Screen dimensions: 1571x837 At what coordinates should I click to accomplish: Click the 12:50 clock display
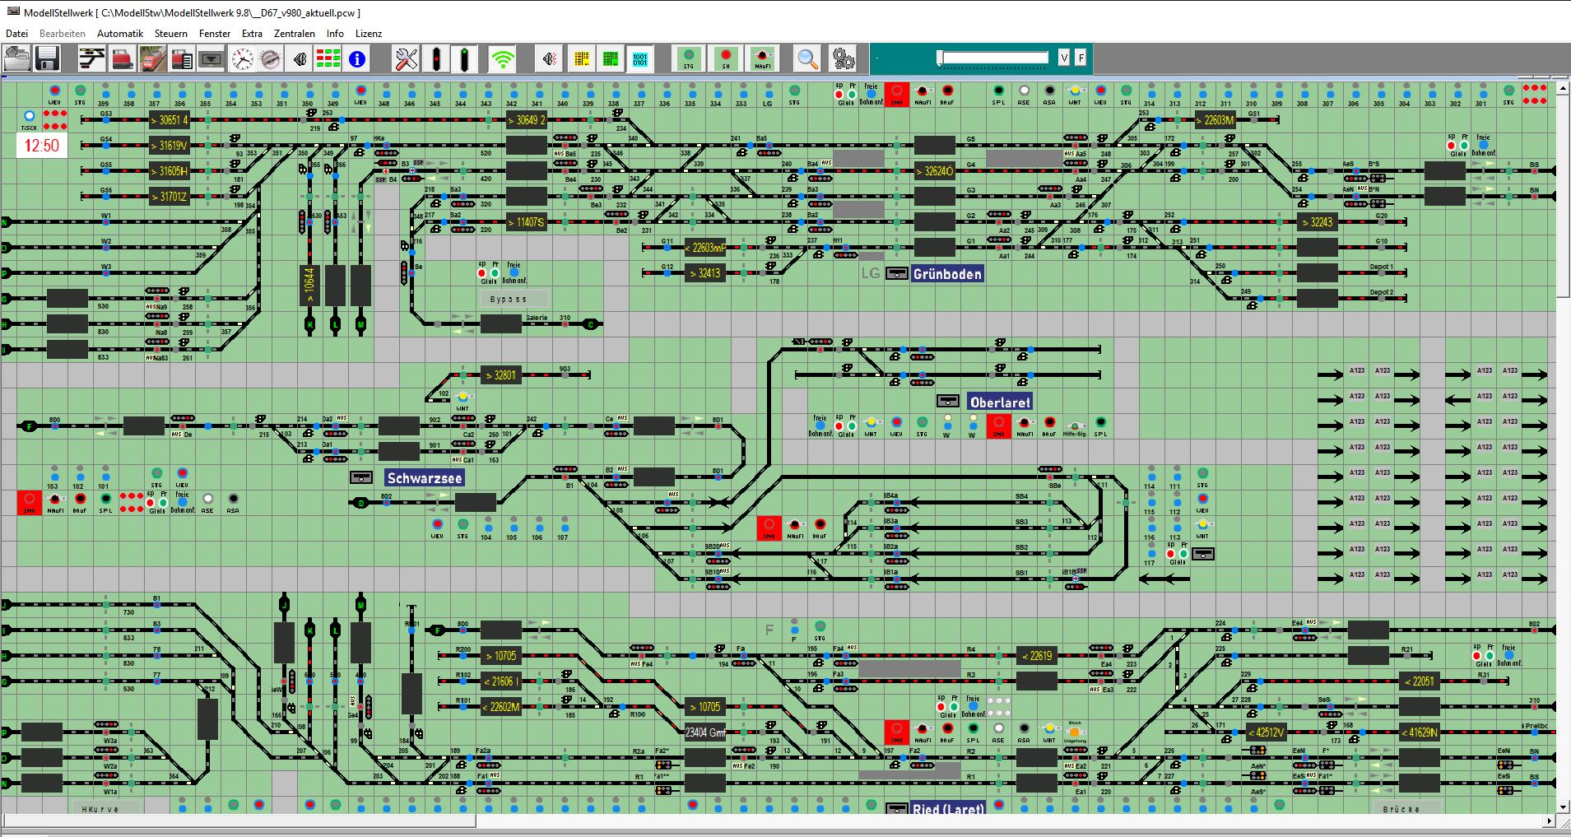point(41,146)
